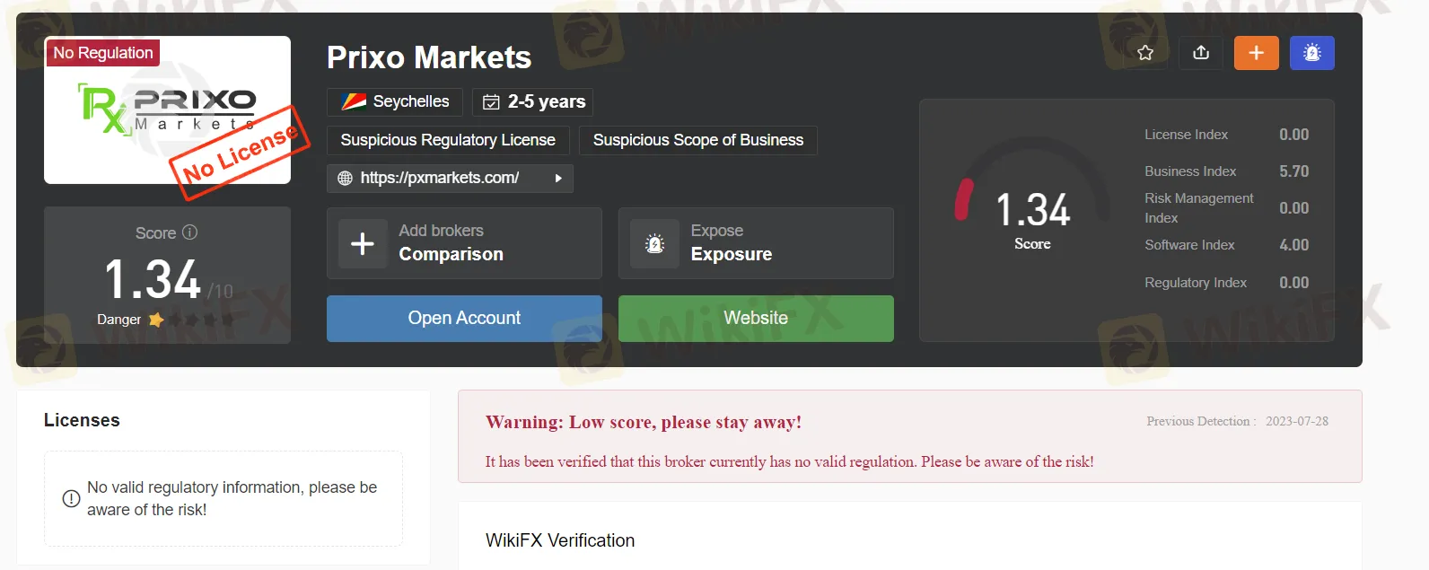Click the globe icon next to the URL
The image size is (1429, 570).
pos(345,178)
